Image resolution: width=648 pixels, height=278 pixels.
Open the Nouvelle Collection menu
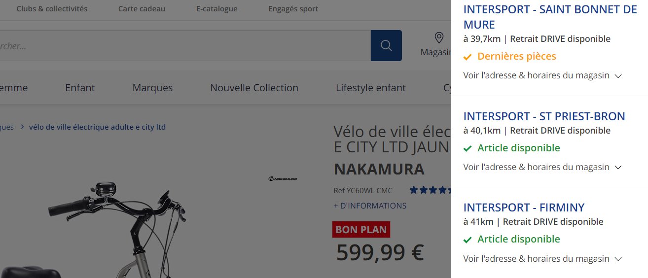pos(254,88)
